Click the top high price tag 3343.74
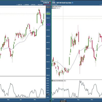The height and width of the screenshot is (102, 102). pos(48,7)
